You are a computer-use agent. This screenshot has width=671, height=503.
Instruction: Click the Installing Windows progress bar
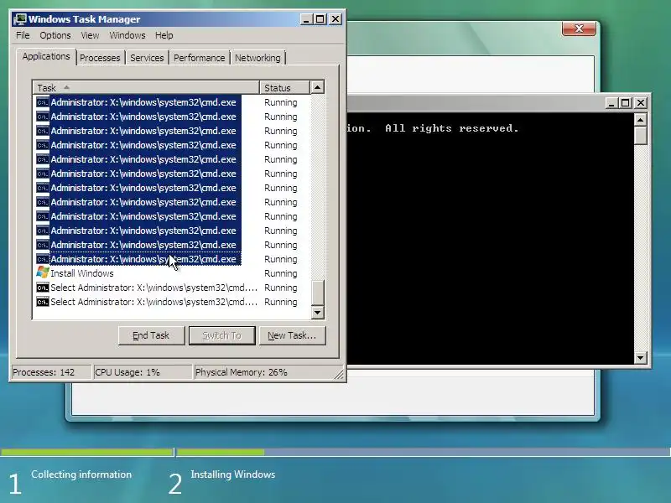tap(424, 452)
